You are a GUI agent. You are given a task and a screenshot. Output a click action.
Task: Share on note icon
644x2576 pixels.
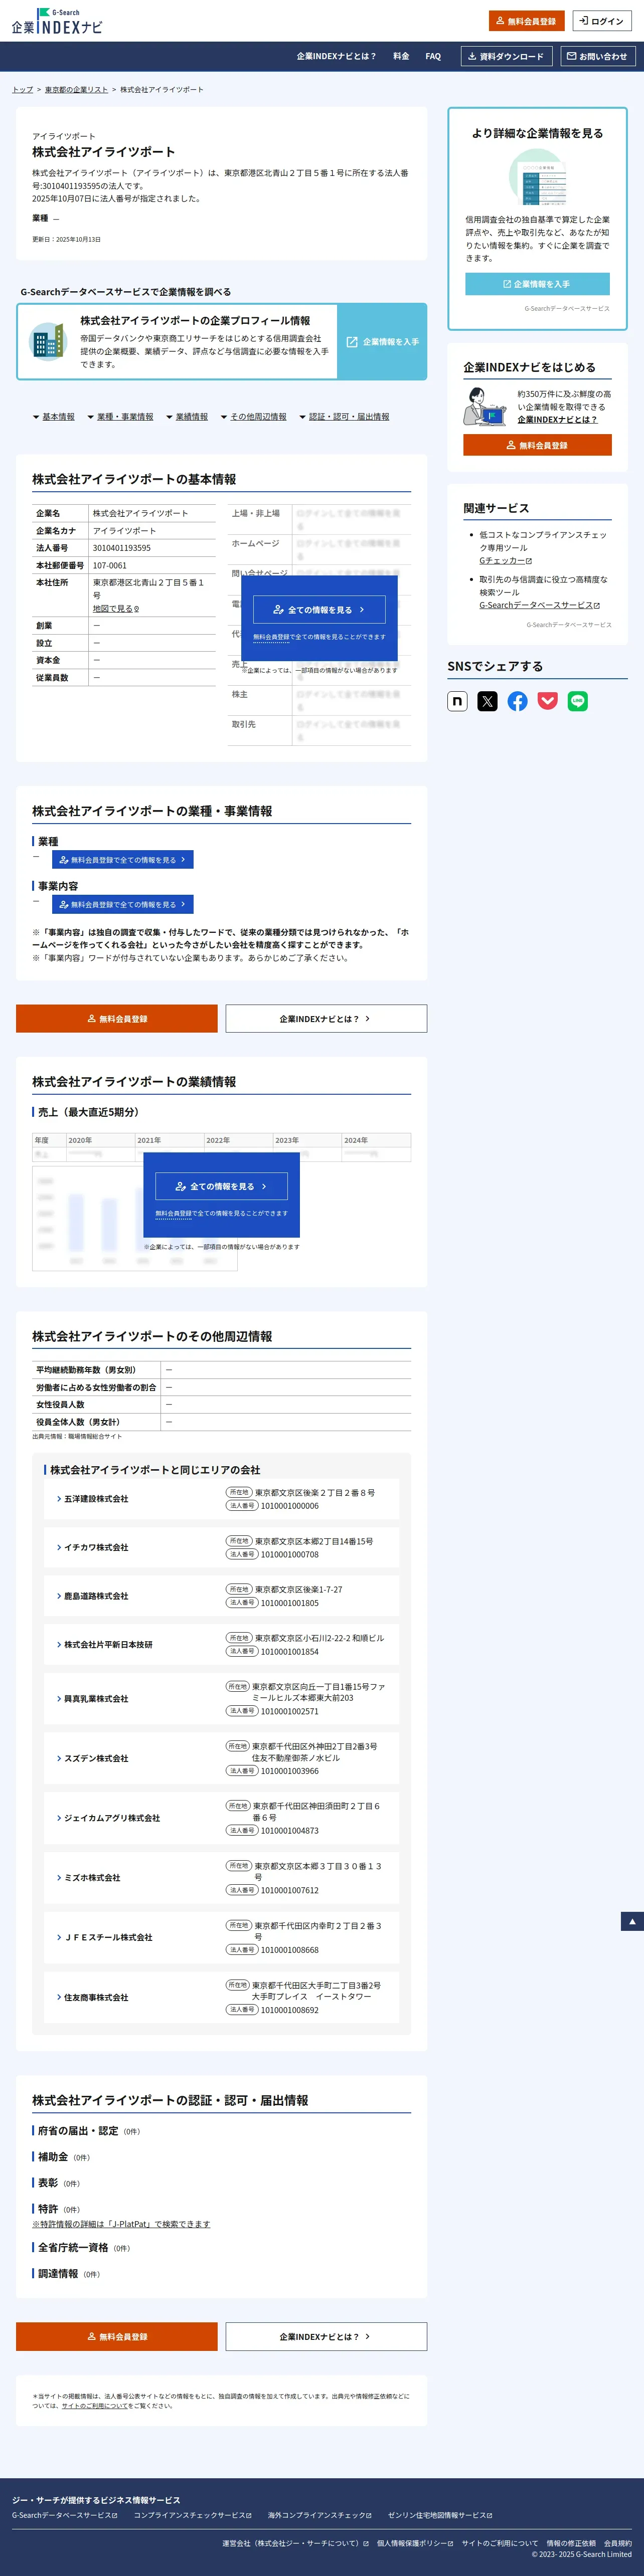(x=457, y=701)
